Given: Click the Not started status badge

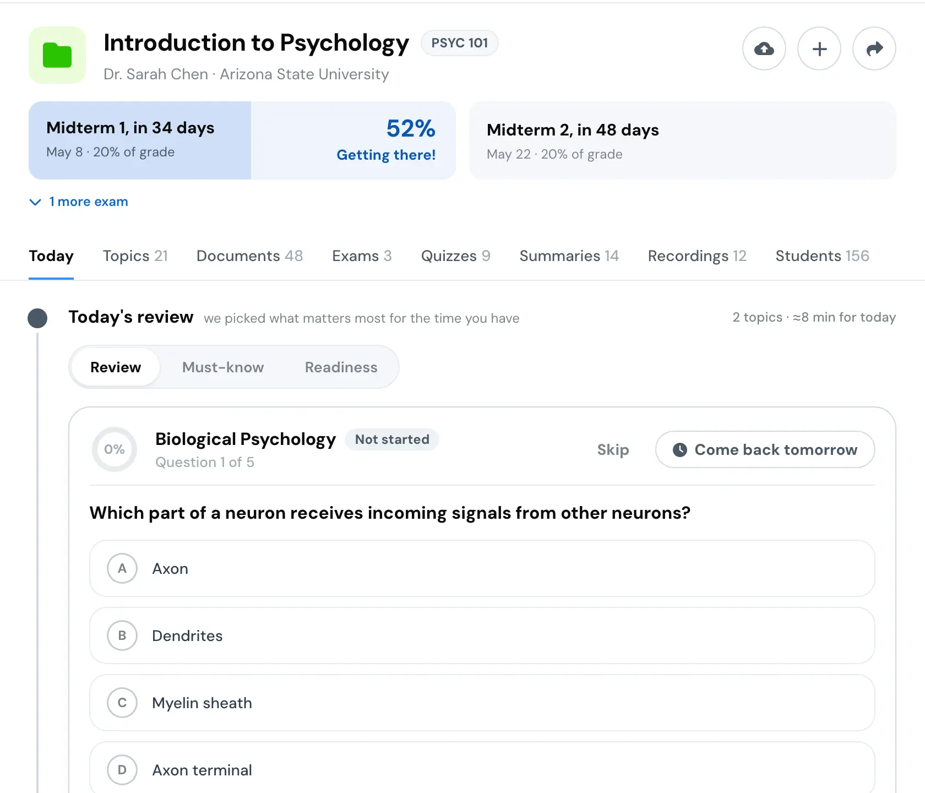Looking at the screenshot, I should coord(392,439).
